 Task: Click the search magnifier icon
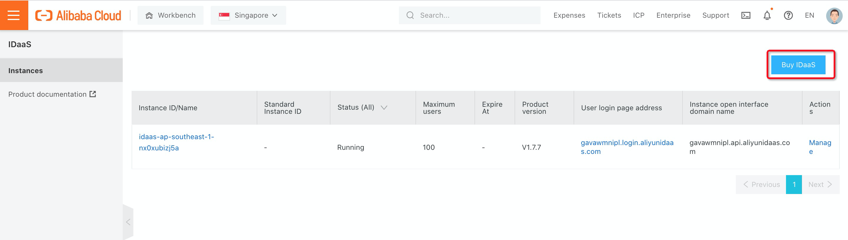[x=410, y=15]
